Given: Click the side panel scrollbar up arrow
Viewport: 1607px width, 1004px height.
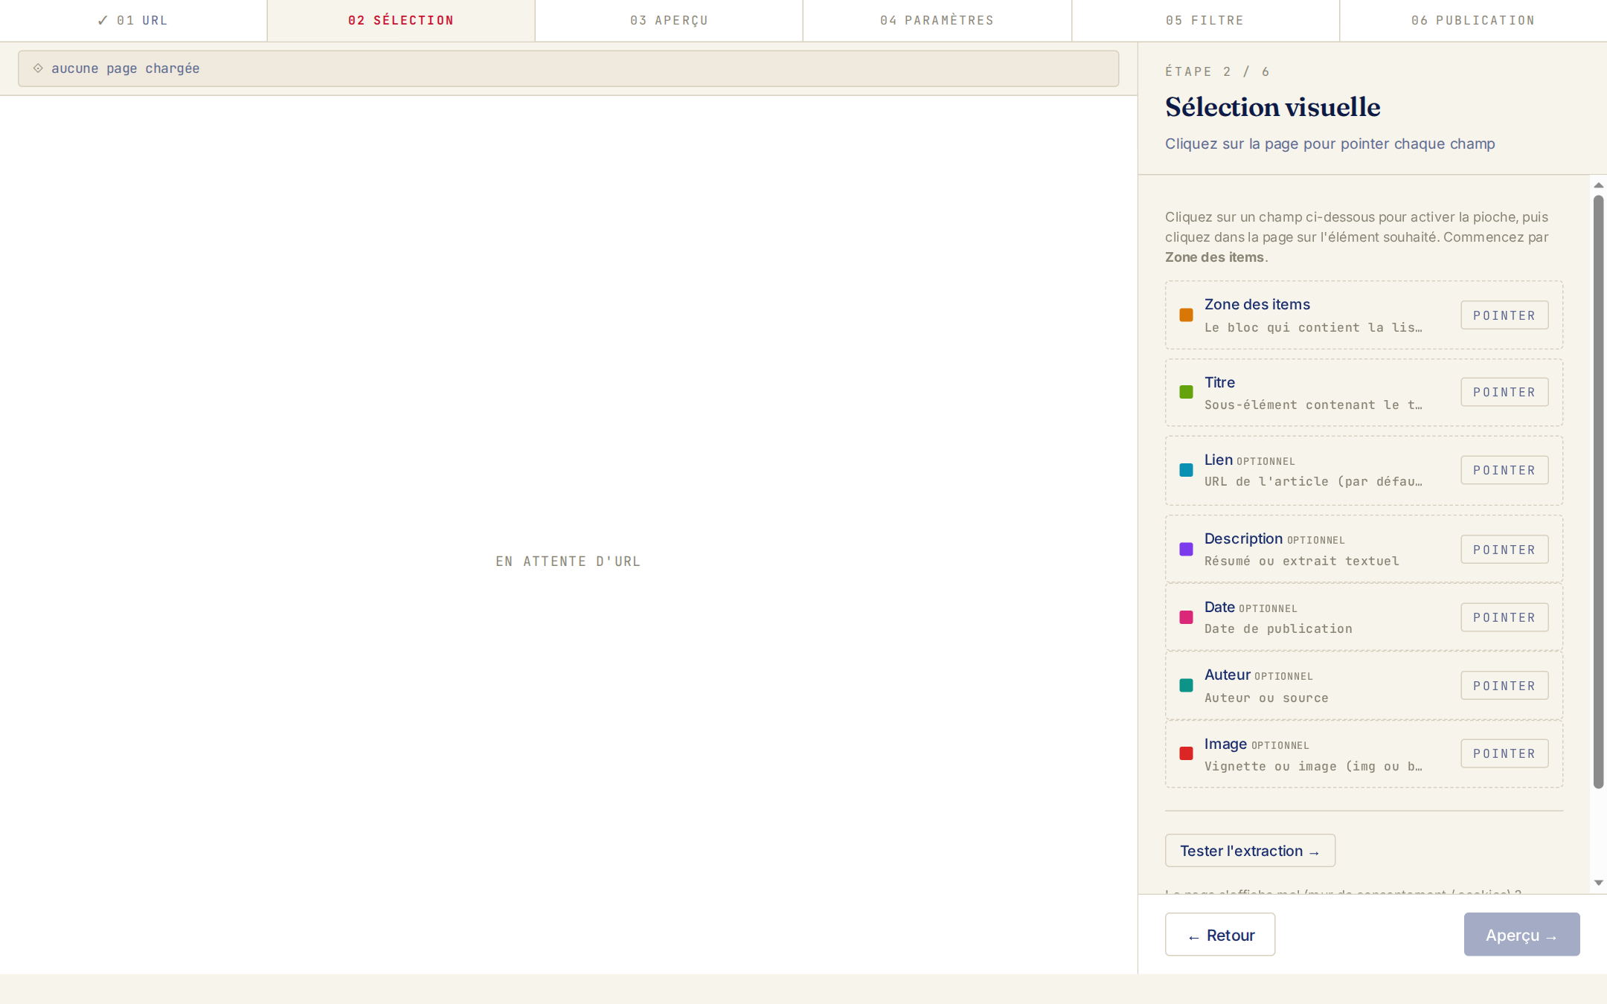Looking at the screenshot, I should 1598,185.
